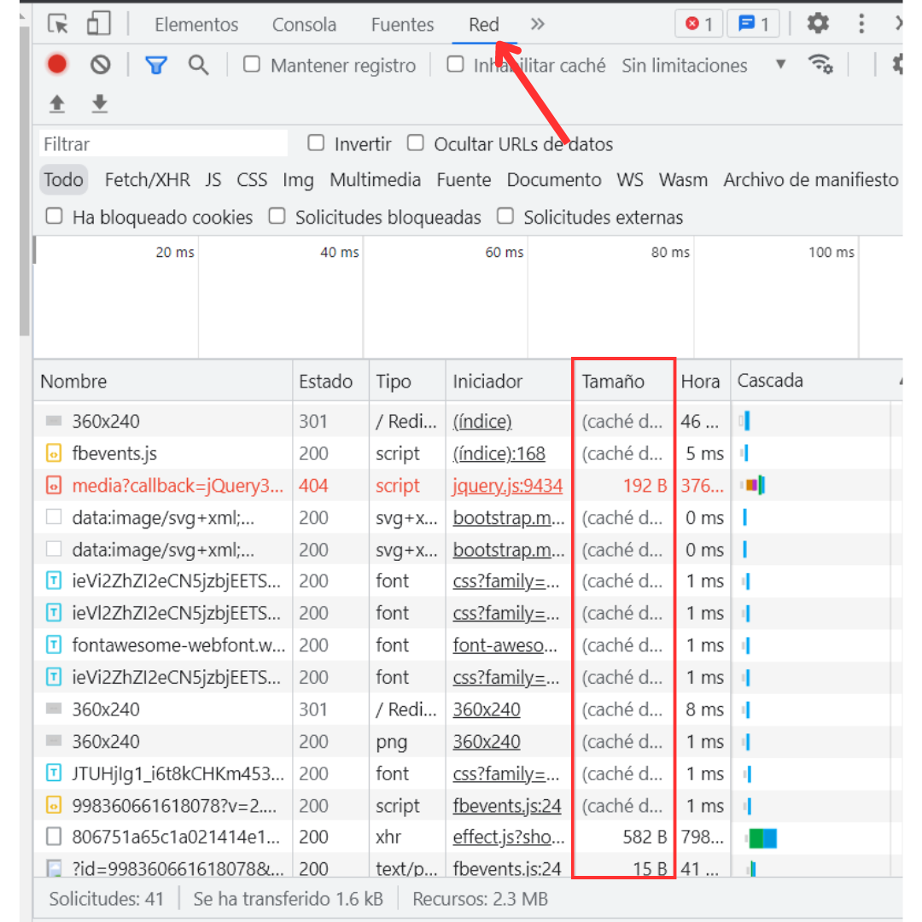Click the import HAR upload arrow

pos(57,104)
